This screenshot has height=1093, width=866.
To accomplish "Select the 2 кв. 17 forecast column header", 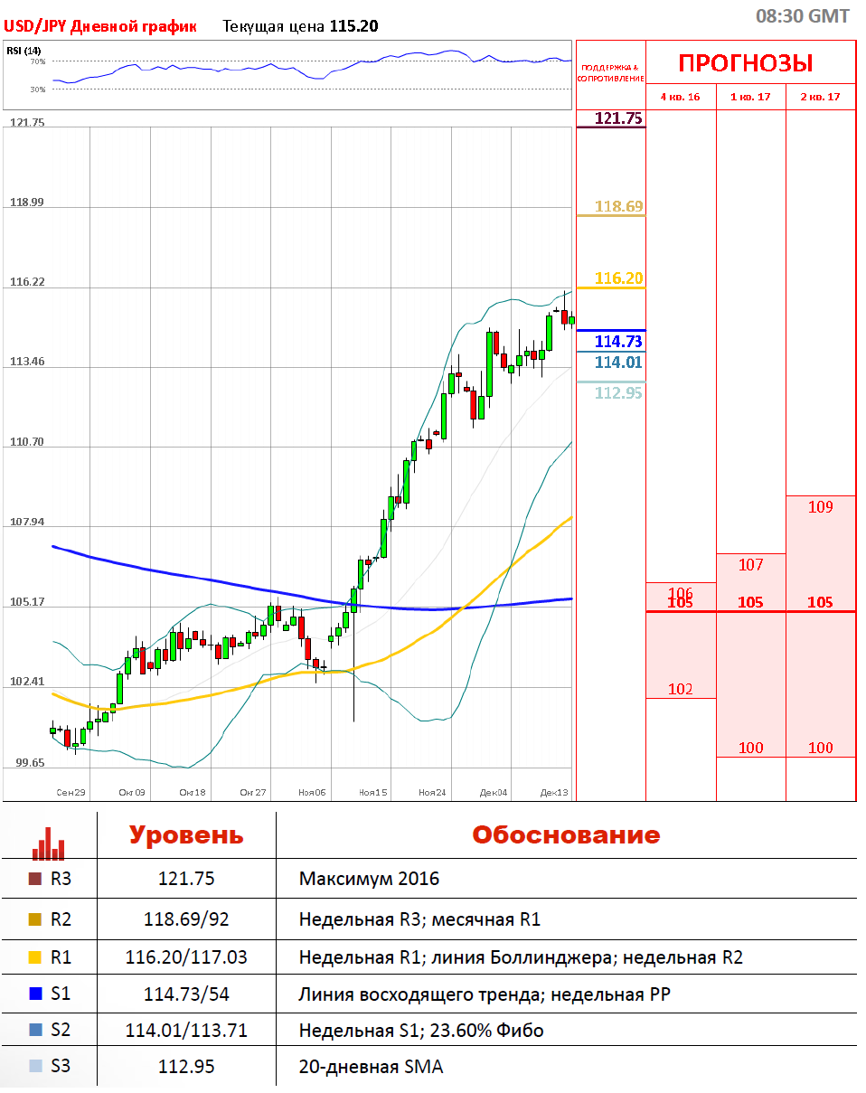I will pyautogui.click(x=820, y=97).
